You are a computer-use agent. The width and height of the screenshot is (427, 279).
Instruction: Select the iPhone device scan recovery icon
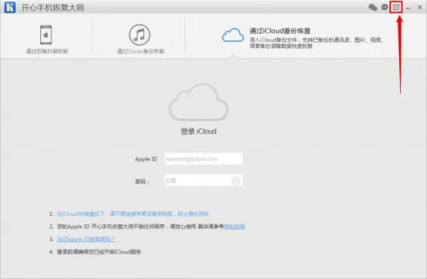[45, 35]
